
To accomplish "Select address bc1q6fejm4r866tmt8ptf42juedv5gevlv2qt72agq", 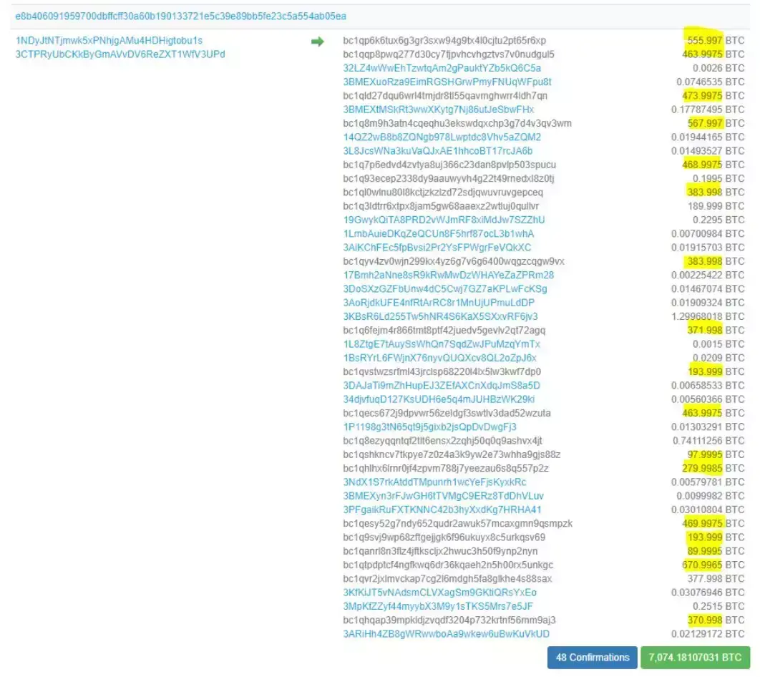I will tap(444, 330).
